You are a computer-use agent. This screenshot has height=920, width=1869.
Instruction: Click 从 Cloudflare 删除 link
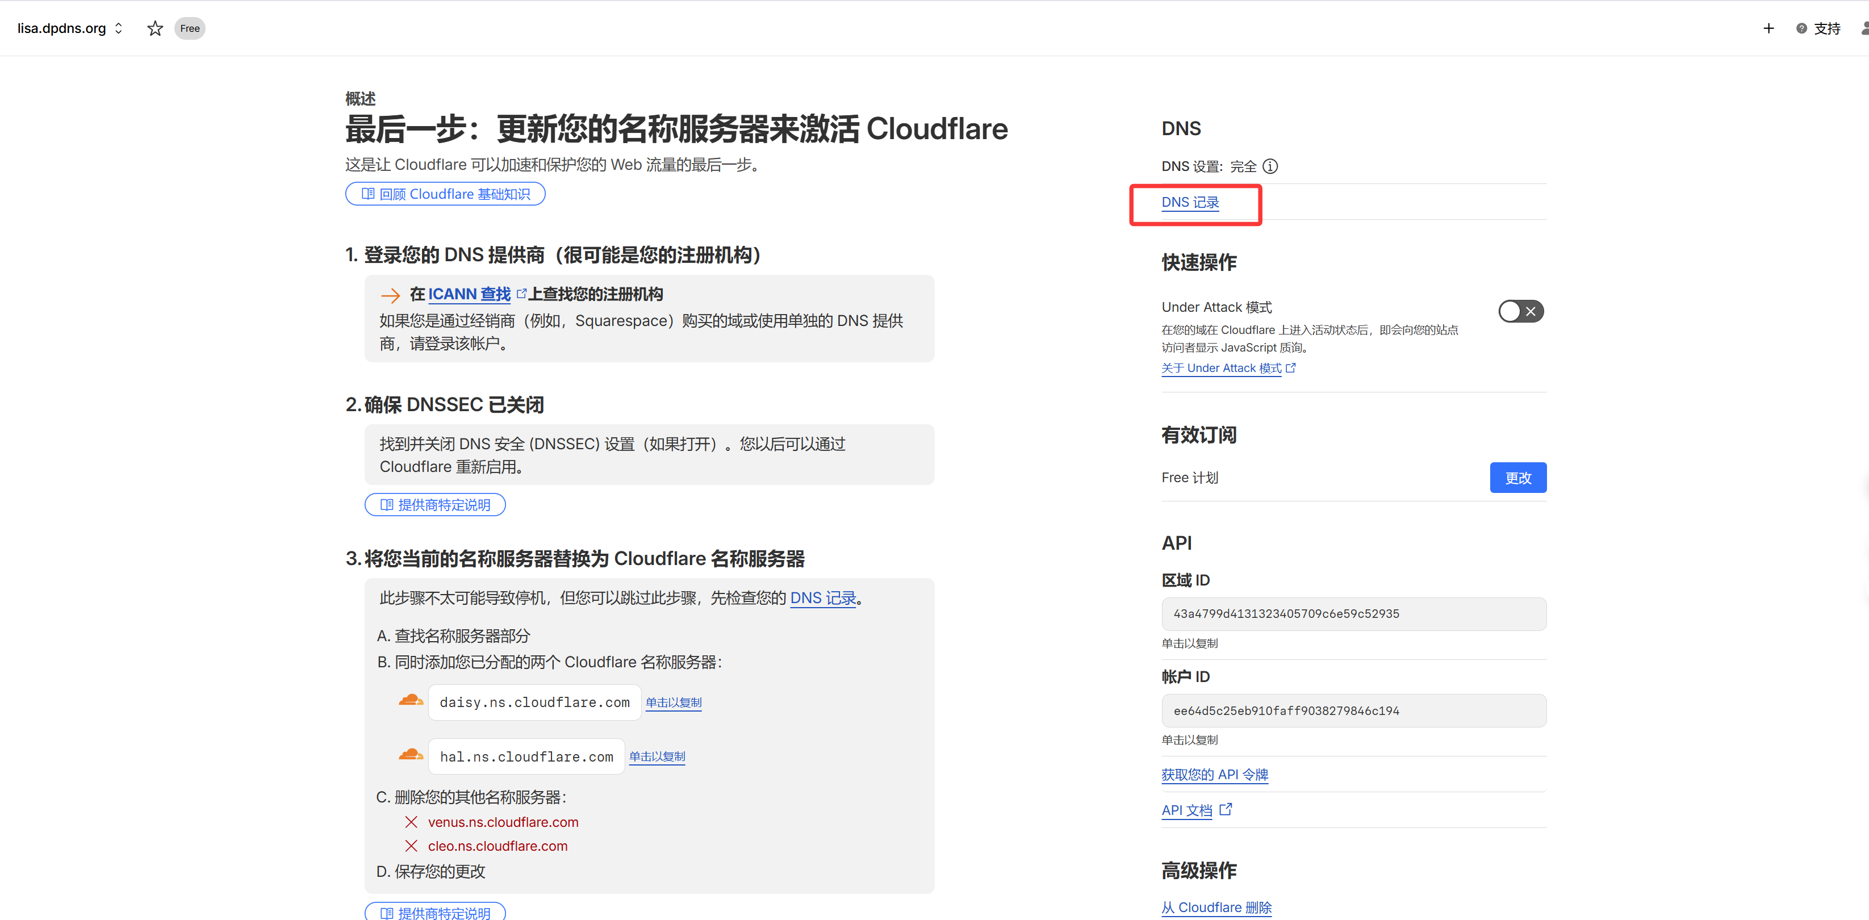click(1216, 907)
